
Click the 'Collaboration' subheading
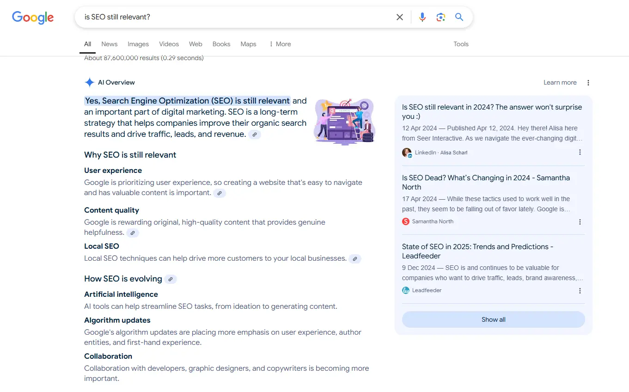(108, 356)
